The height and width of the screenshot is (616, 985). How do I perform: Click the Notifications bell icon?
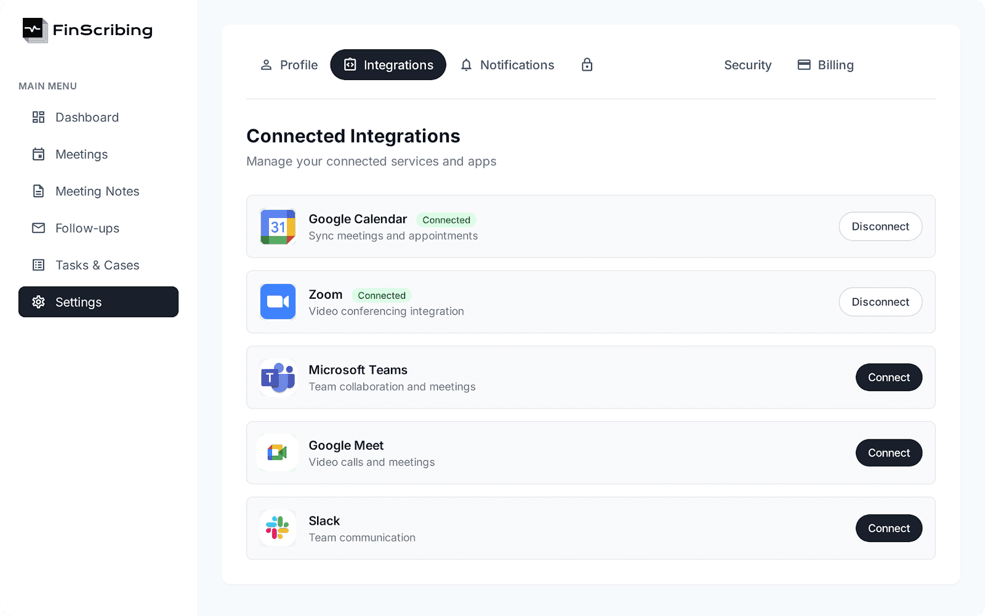(x=466, y=65)
